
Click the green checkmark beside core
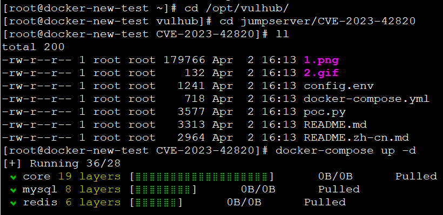tap(13, 177)
